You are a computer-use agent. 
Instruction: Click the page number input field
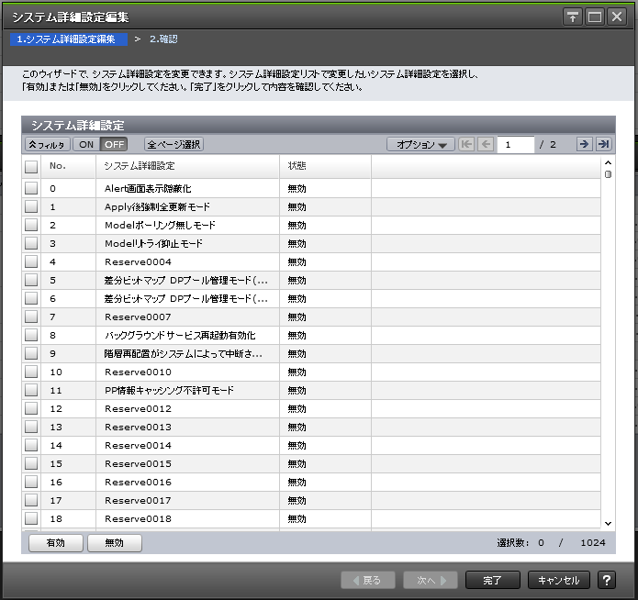(516, 144)
